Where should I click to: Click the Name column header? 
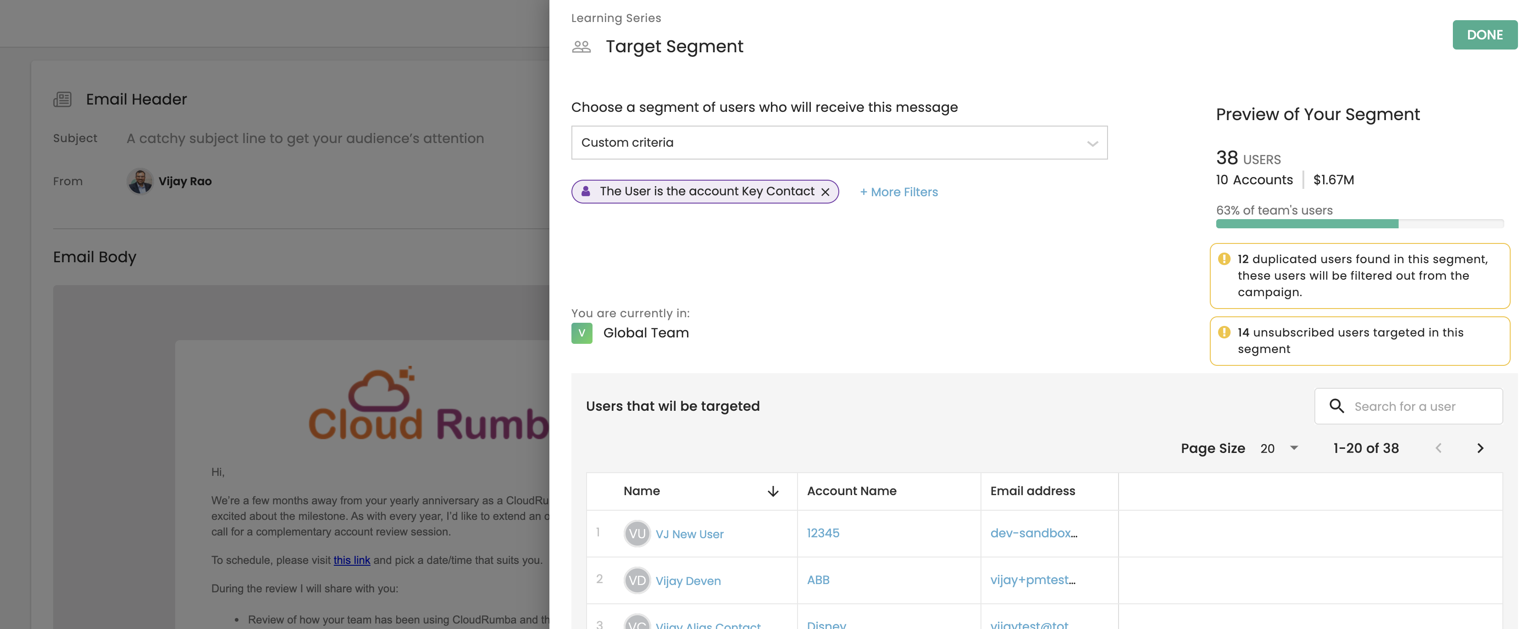642,491
